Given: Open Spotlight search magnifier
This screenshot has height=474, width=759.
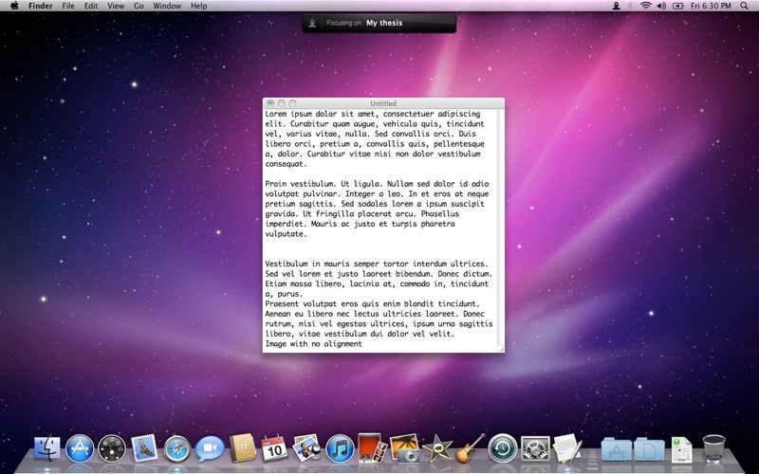Looking at the screenshot, I should pos(744,6).
